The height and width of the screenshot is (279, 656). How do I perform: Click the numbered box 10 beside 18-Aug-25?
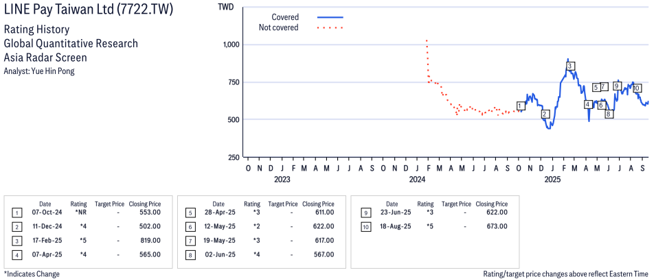point(366,227)
